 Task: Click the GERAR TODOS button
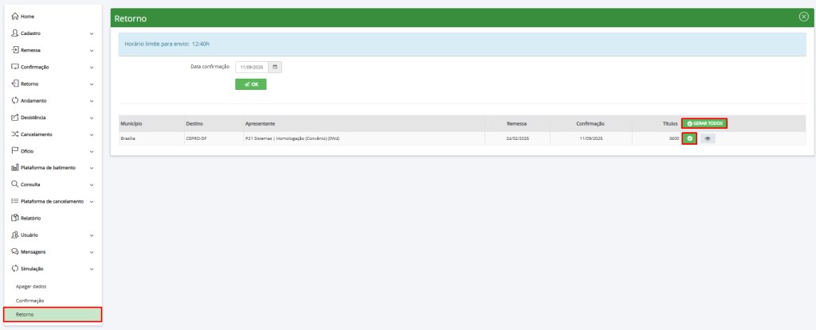click(704, 123)
